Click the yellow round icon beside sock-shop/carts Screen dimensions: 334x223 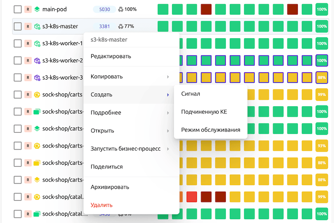[37, 95]
